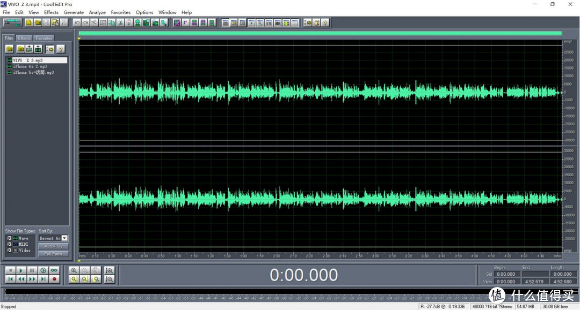The width and height of the screenshot is (580, 310).
Task: Create a new file with New icon
Action: (x=29, y=23)
